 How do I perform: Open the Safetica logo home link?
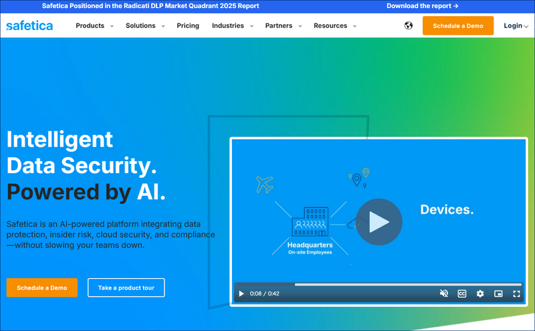tap(29, 25)
